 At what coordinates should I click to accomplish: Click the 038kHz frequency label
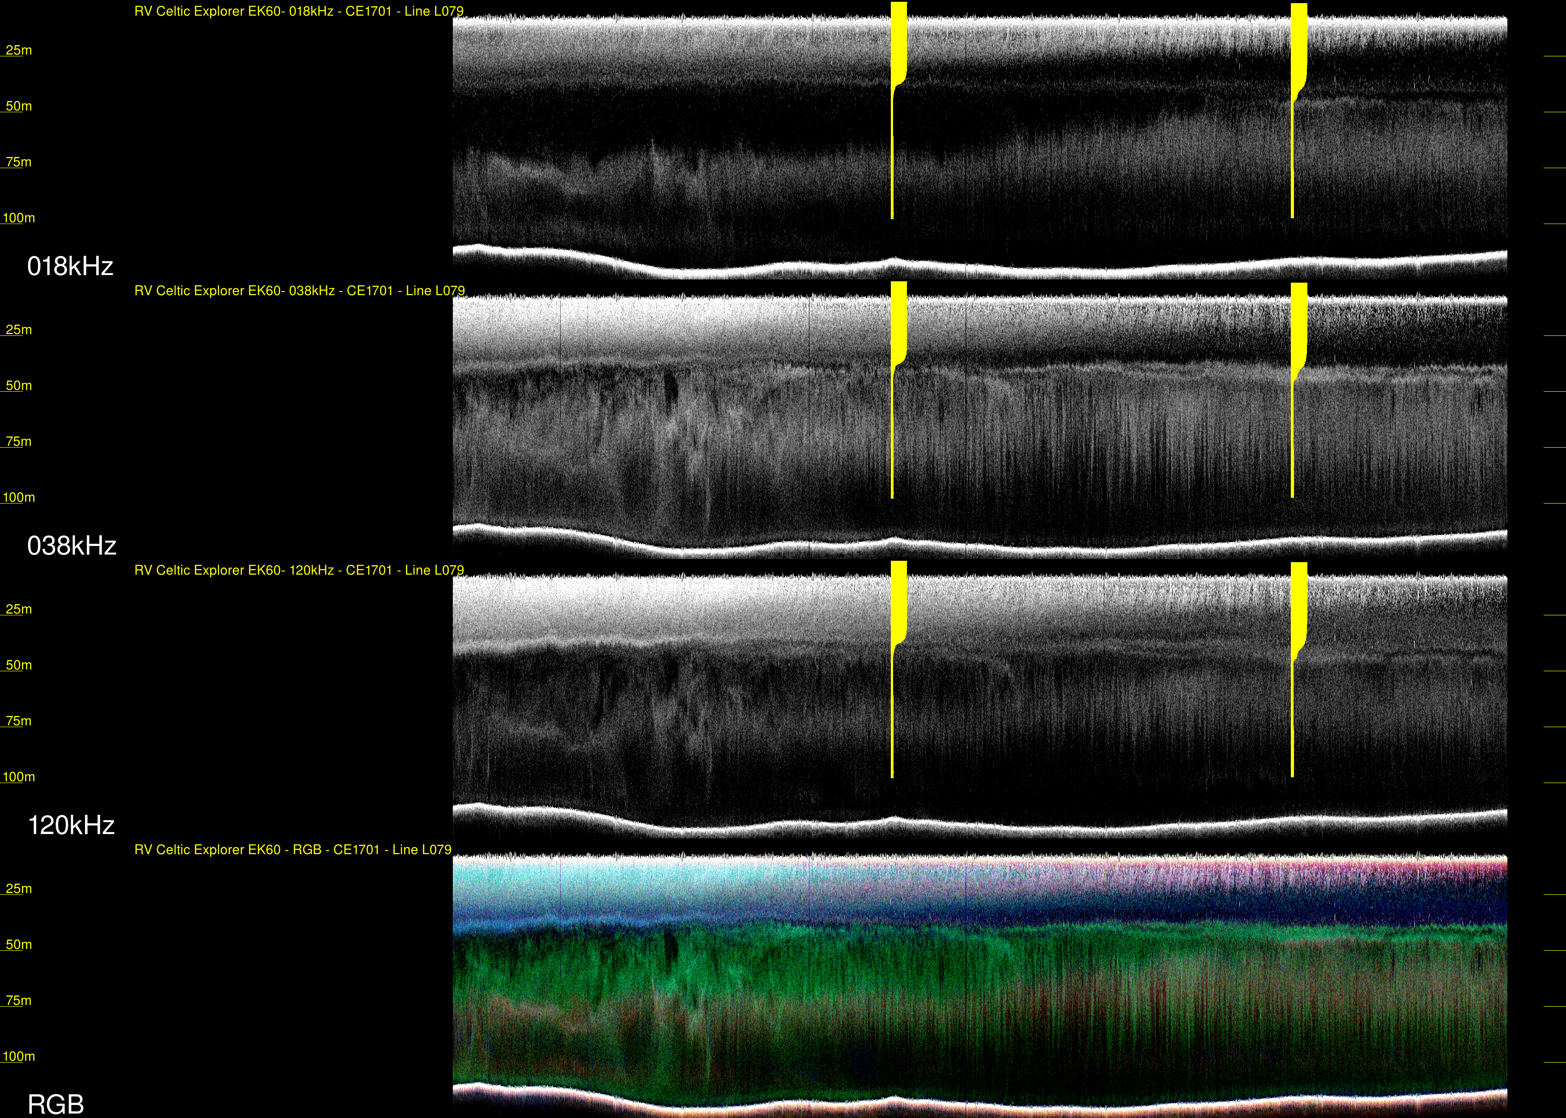coord(72,546)
